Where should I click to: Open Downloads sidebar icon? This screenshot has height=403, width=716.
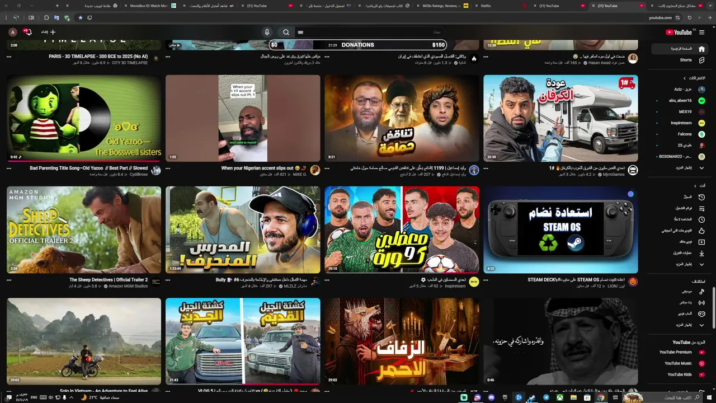tap(701, 253)
